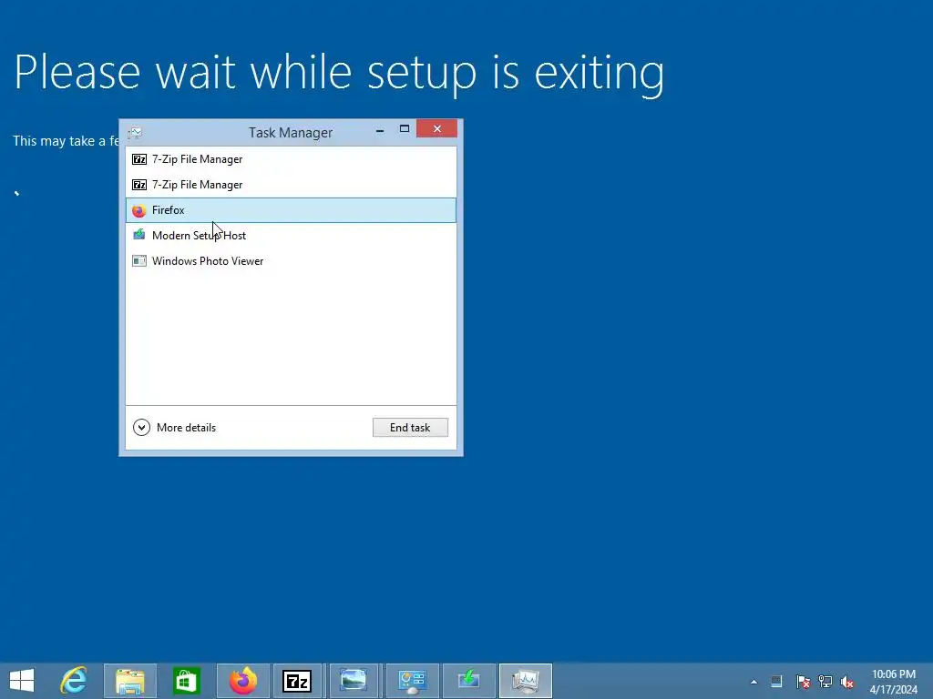This screenshot has width=933, height=699.
Task: Click Task Manager taskbar button
Action: [526, 681]
